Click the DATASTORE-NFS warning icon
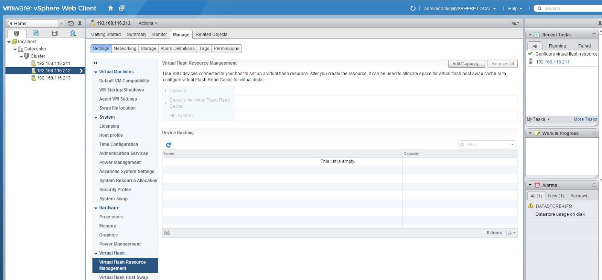 tap(531, 206)
